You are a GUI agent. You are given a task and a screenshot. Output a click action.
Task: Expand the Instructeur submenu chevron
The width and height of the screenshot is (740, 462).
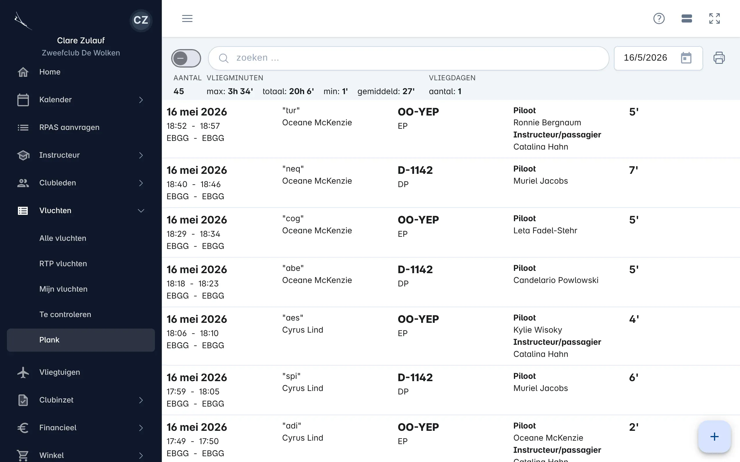[141, 155]
